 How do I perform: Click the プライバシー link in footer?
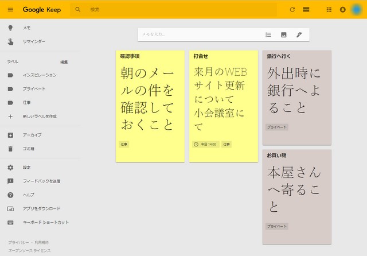click(17, 243)
